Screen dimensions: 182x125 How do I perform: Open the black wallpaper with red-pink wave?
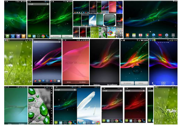tap(105, 62)
